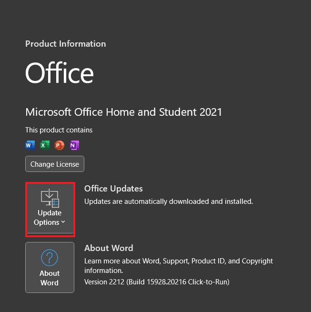Screen dimensions: 311x312
Task: Click the OneNote app icon
Action: point(74,145)
